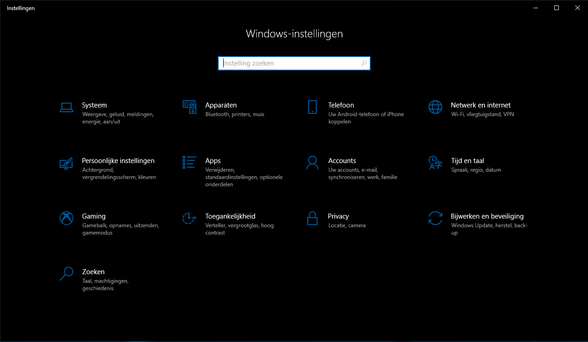Open the Telefoon phone icon
Image resolution: width=588 pixels, height=342 pixels.
[312, 107]
